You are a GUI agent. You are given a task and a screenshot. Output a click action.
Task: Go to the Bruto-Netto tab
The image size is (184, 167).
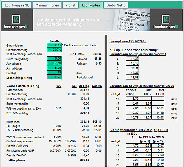click(116, 5)
